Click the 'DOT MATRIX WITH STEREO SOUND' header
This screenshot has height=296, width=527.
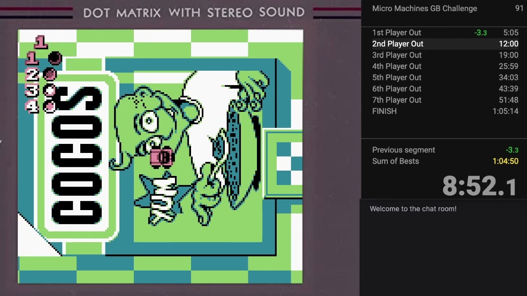194,12
